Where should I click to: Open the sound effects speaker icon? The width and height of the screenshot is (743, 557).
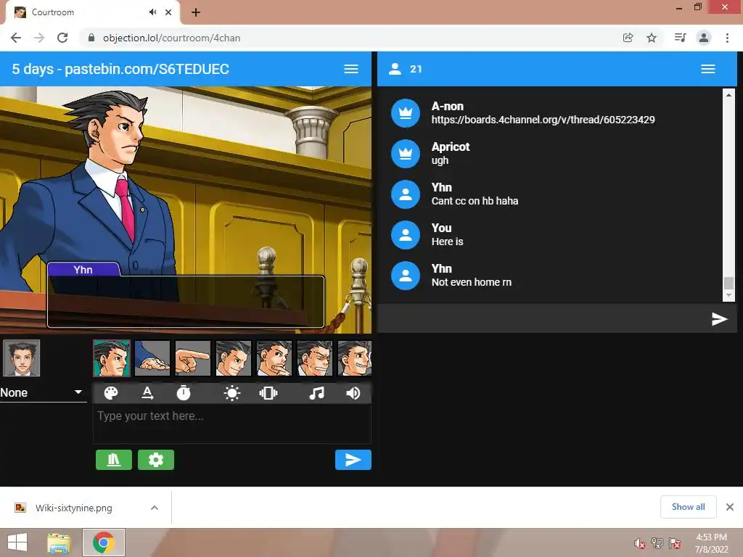[x=353, y=393]
